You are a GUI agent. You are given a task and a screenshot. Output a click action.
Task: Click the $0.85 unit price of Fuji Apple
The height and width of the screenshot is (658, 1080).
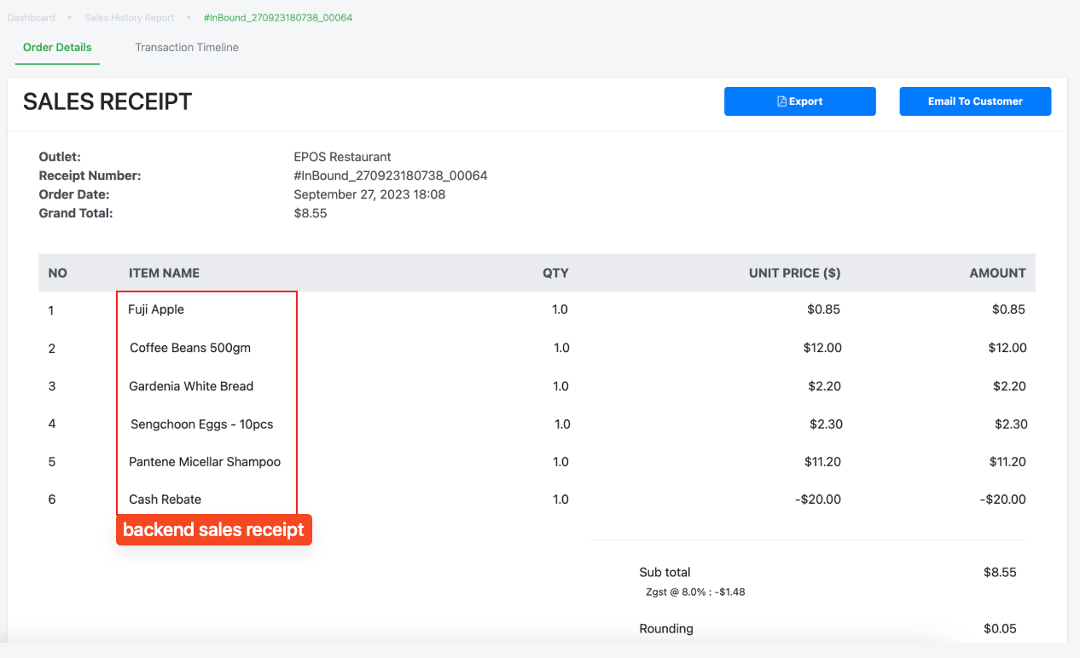click(x=823, y=309)
